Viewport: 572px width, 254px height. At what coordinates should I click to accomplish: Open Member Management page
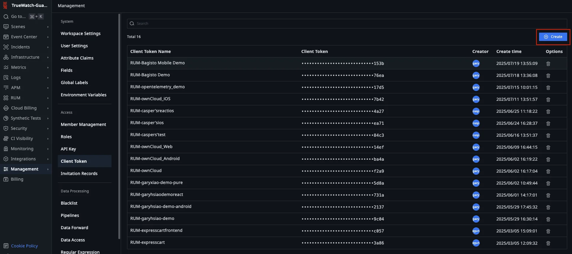(83, 124)
